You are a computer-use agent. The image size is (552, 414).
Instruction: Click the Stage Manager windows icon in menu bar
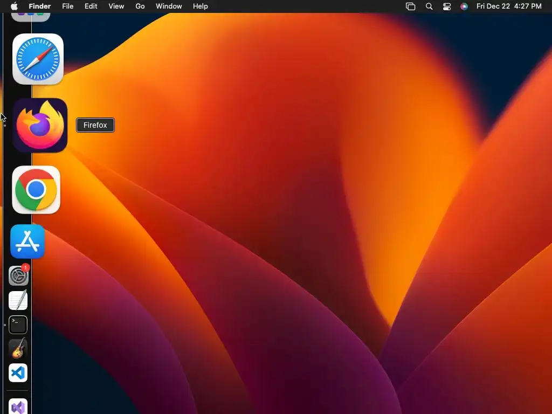[x=410, y=6]
